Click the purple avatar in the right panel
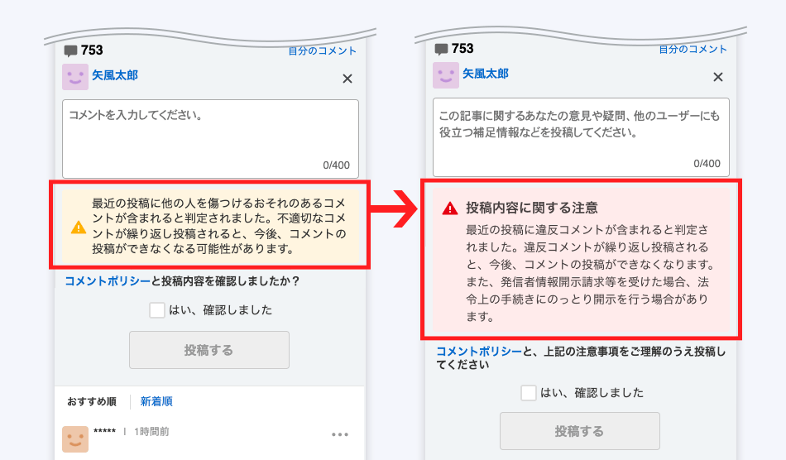The width and height of the screenshot is (786, 460). (446, 75)
